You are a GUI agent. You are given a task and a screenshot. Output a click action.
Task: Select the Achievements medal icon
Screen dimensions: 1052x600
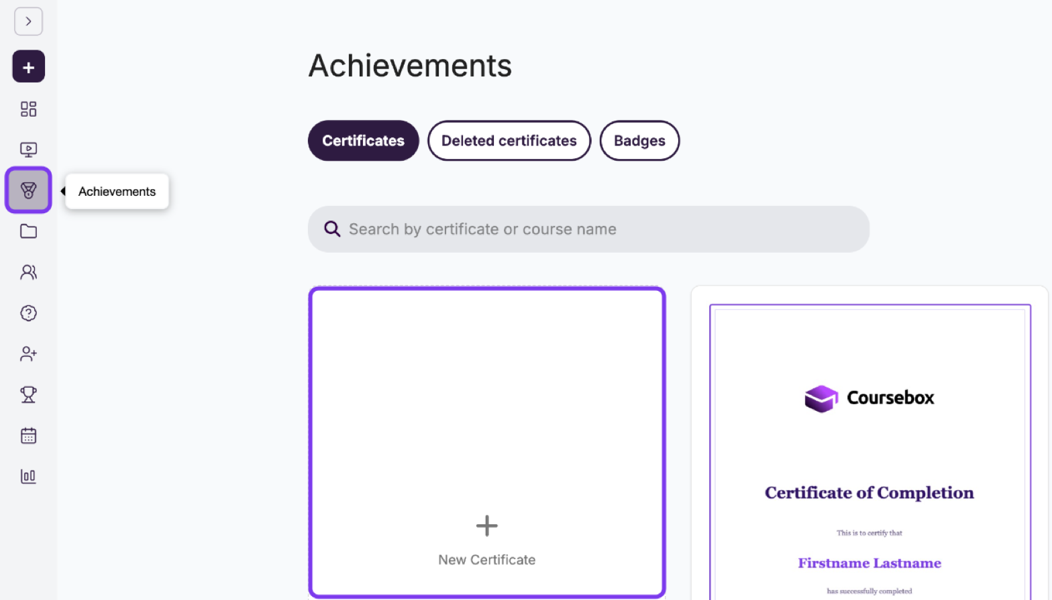(x=28, y=190)
